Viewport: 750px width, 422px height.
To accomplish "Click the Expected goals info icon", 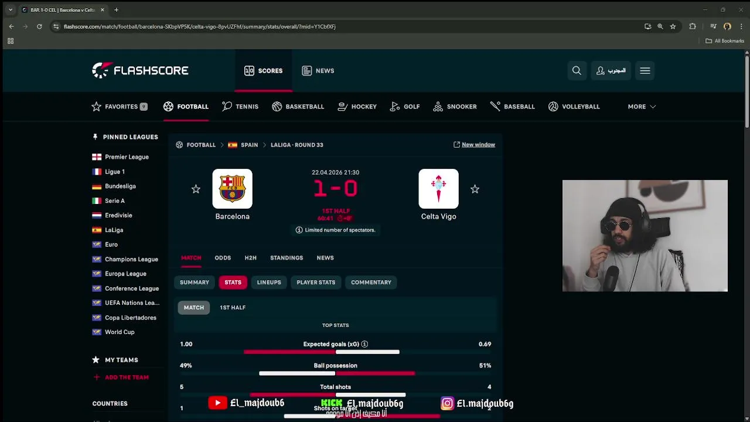I will [x=364, y=344].
